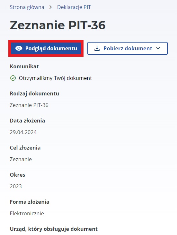The width and height of the screenshot is (177, 235).
Task: Click the Data złożenia field label
Action: coord(27,121)
